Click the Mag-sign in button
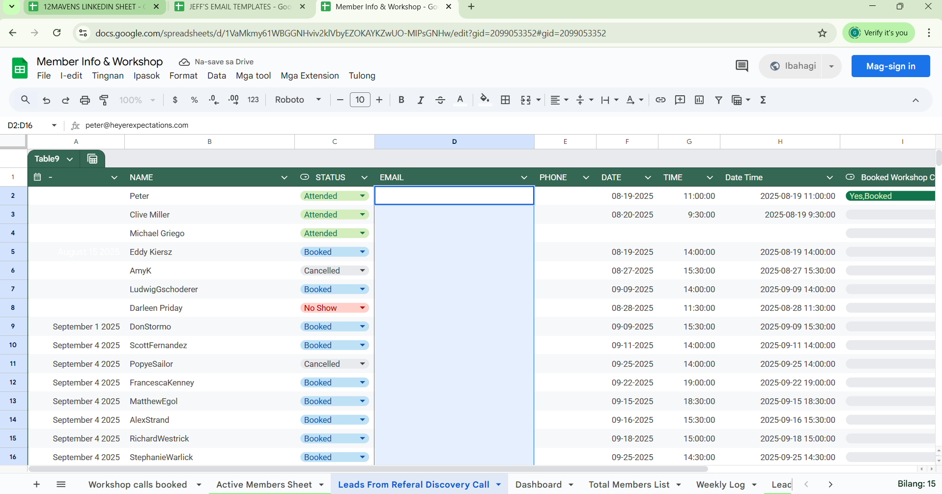The height and width of the screenshot is (494, 942). [x=890, y=66]
